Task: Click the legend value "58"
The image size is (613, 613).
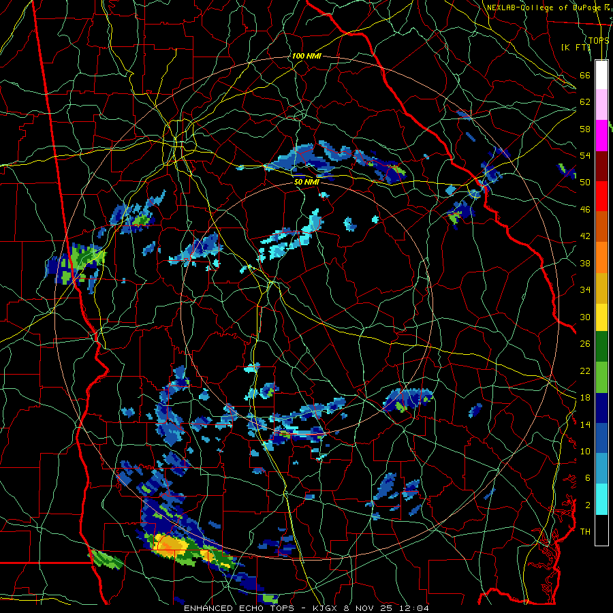Action: [585, 129]
